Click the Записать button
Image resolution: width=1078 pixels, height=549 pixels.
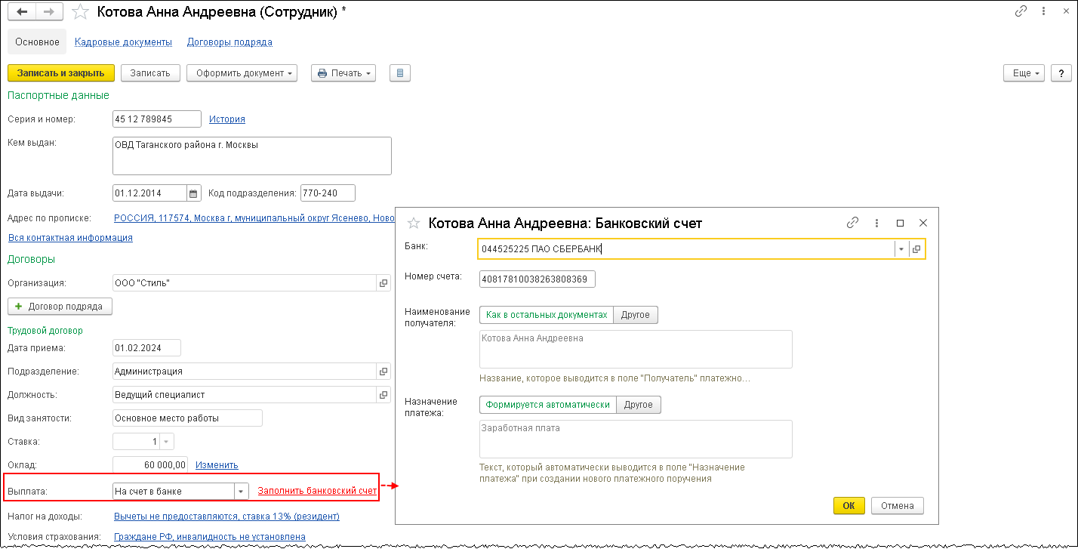click(x=151, y=73)
